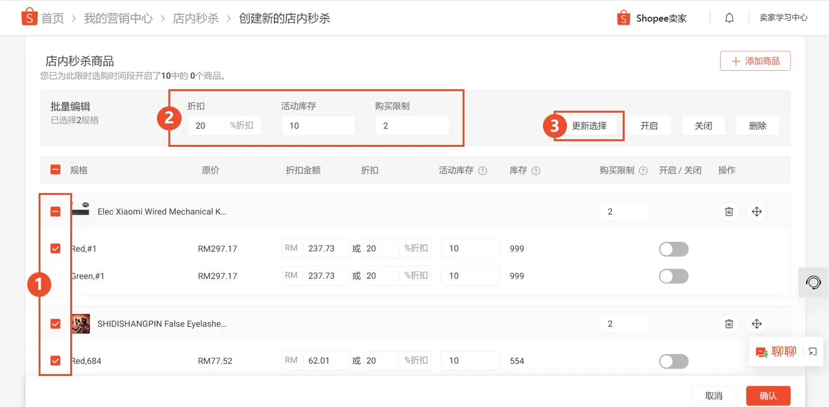The width and height of the screenshot is (829, 407).
Task: Delete the Xiaomi Wired Mechanical Keyboard product
Action: click(x=728, y=211)
